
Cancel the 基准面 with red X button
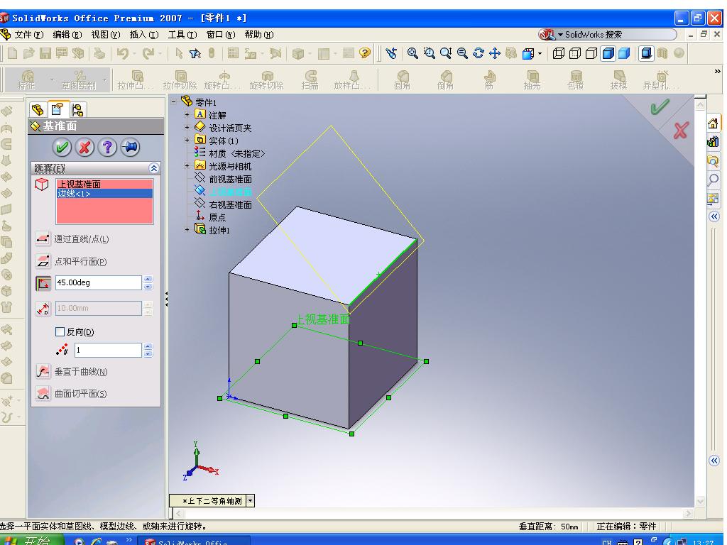tap(84, 148)
